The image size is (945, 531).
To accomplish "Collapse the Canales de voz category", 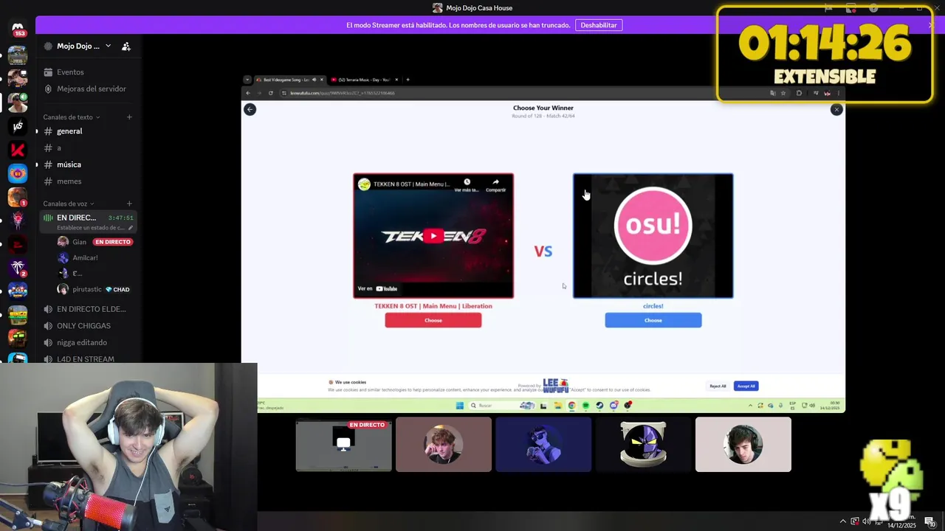I will pyautogui.click(x=69, y=204).
